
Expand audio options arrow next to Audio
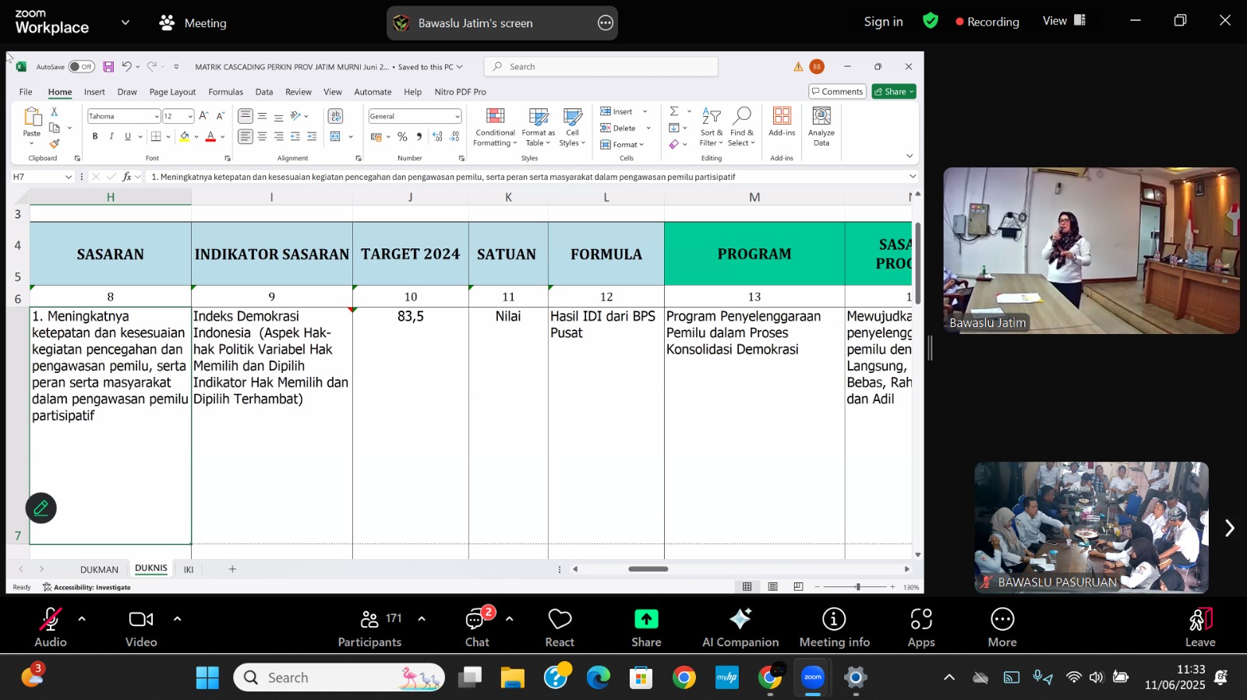point(82,619)
